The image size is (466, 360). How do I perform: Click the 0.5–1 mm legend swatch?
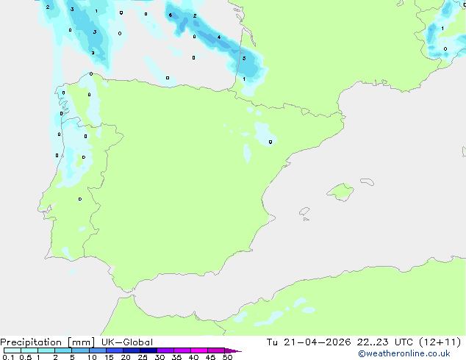click(x=29, y=350)
